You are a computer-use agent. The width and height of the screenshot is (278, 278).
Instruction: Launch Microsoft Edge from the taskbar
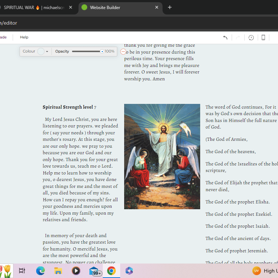click(x=41, y=271)
